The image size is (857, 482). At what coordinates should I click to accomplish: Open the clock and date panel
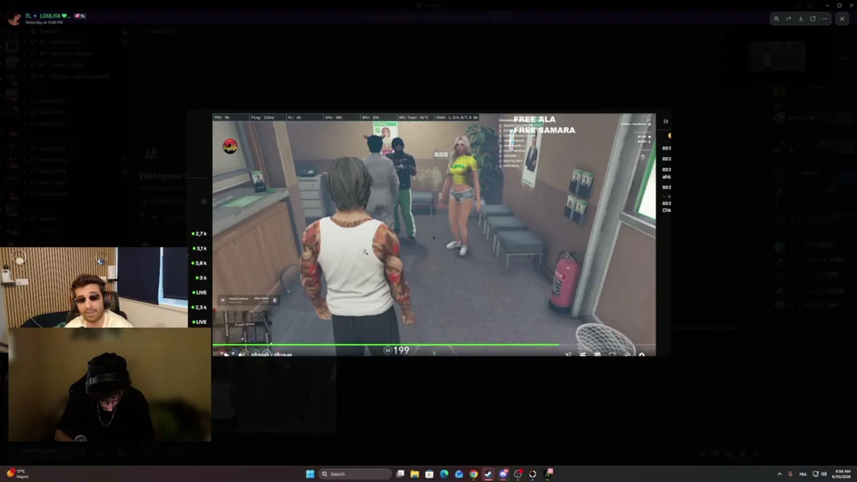(x=842, y=474)
